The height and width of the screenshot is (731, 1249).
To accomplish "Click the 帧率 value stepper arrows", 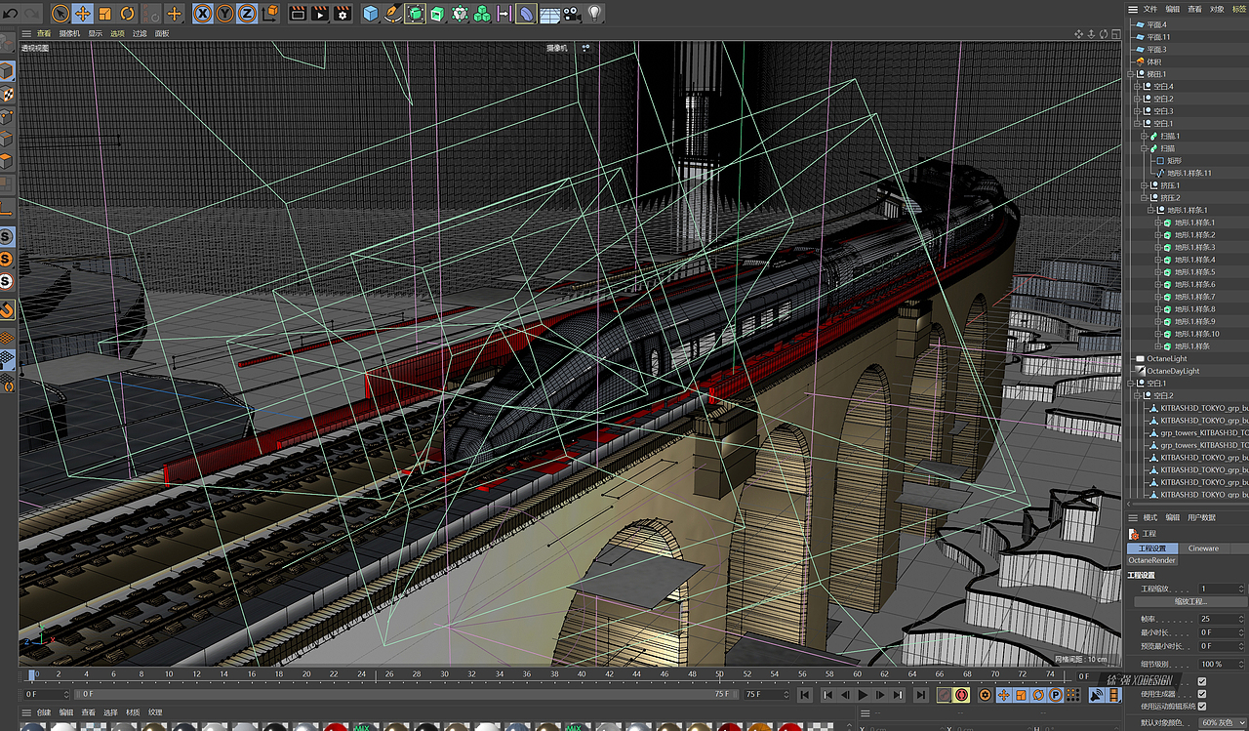I will [x=1240, y=619].
